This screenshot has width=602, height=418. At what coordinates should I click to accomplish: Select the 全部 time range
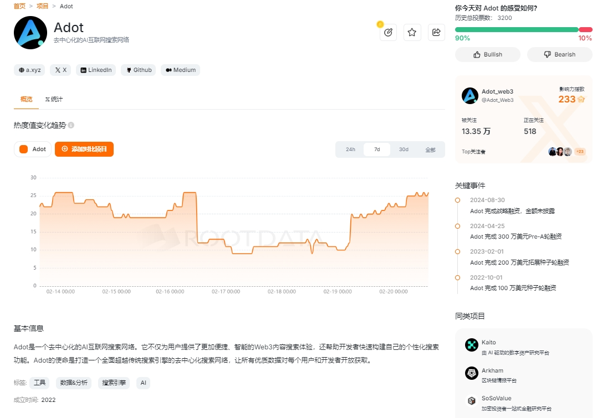point(430,149)
